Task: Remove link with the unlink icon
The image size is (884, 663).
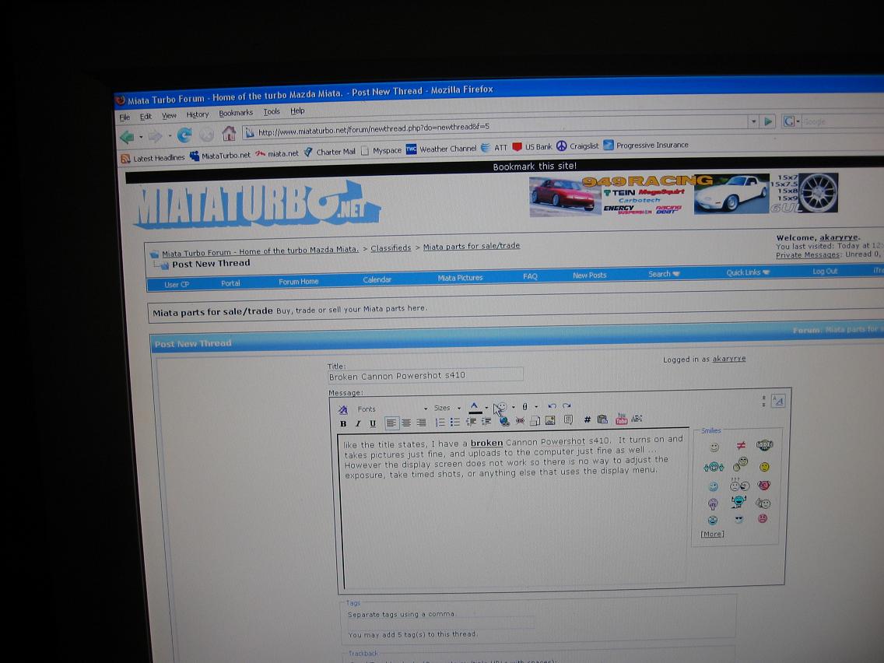Action: tap(520, 421)
